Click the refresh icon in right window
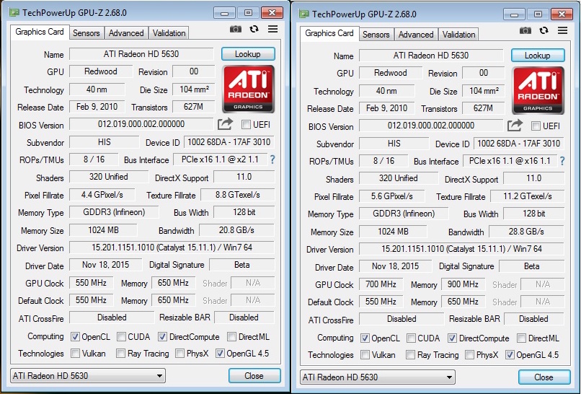Screen dimensions: 581x394 (x=544, y=30)
